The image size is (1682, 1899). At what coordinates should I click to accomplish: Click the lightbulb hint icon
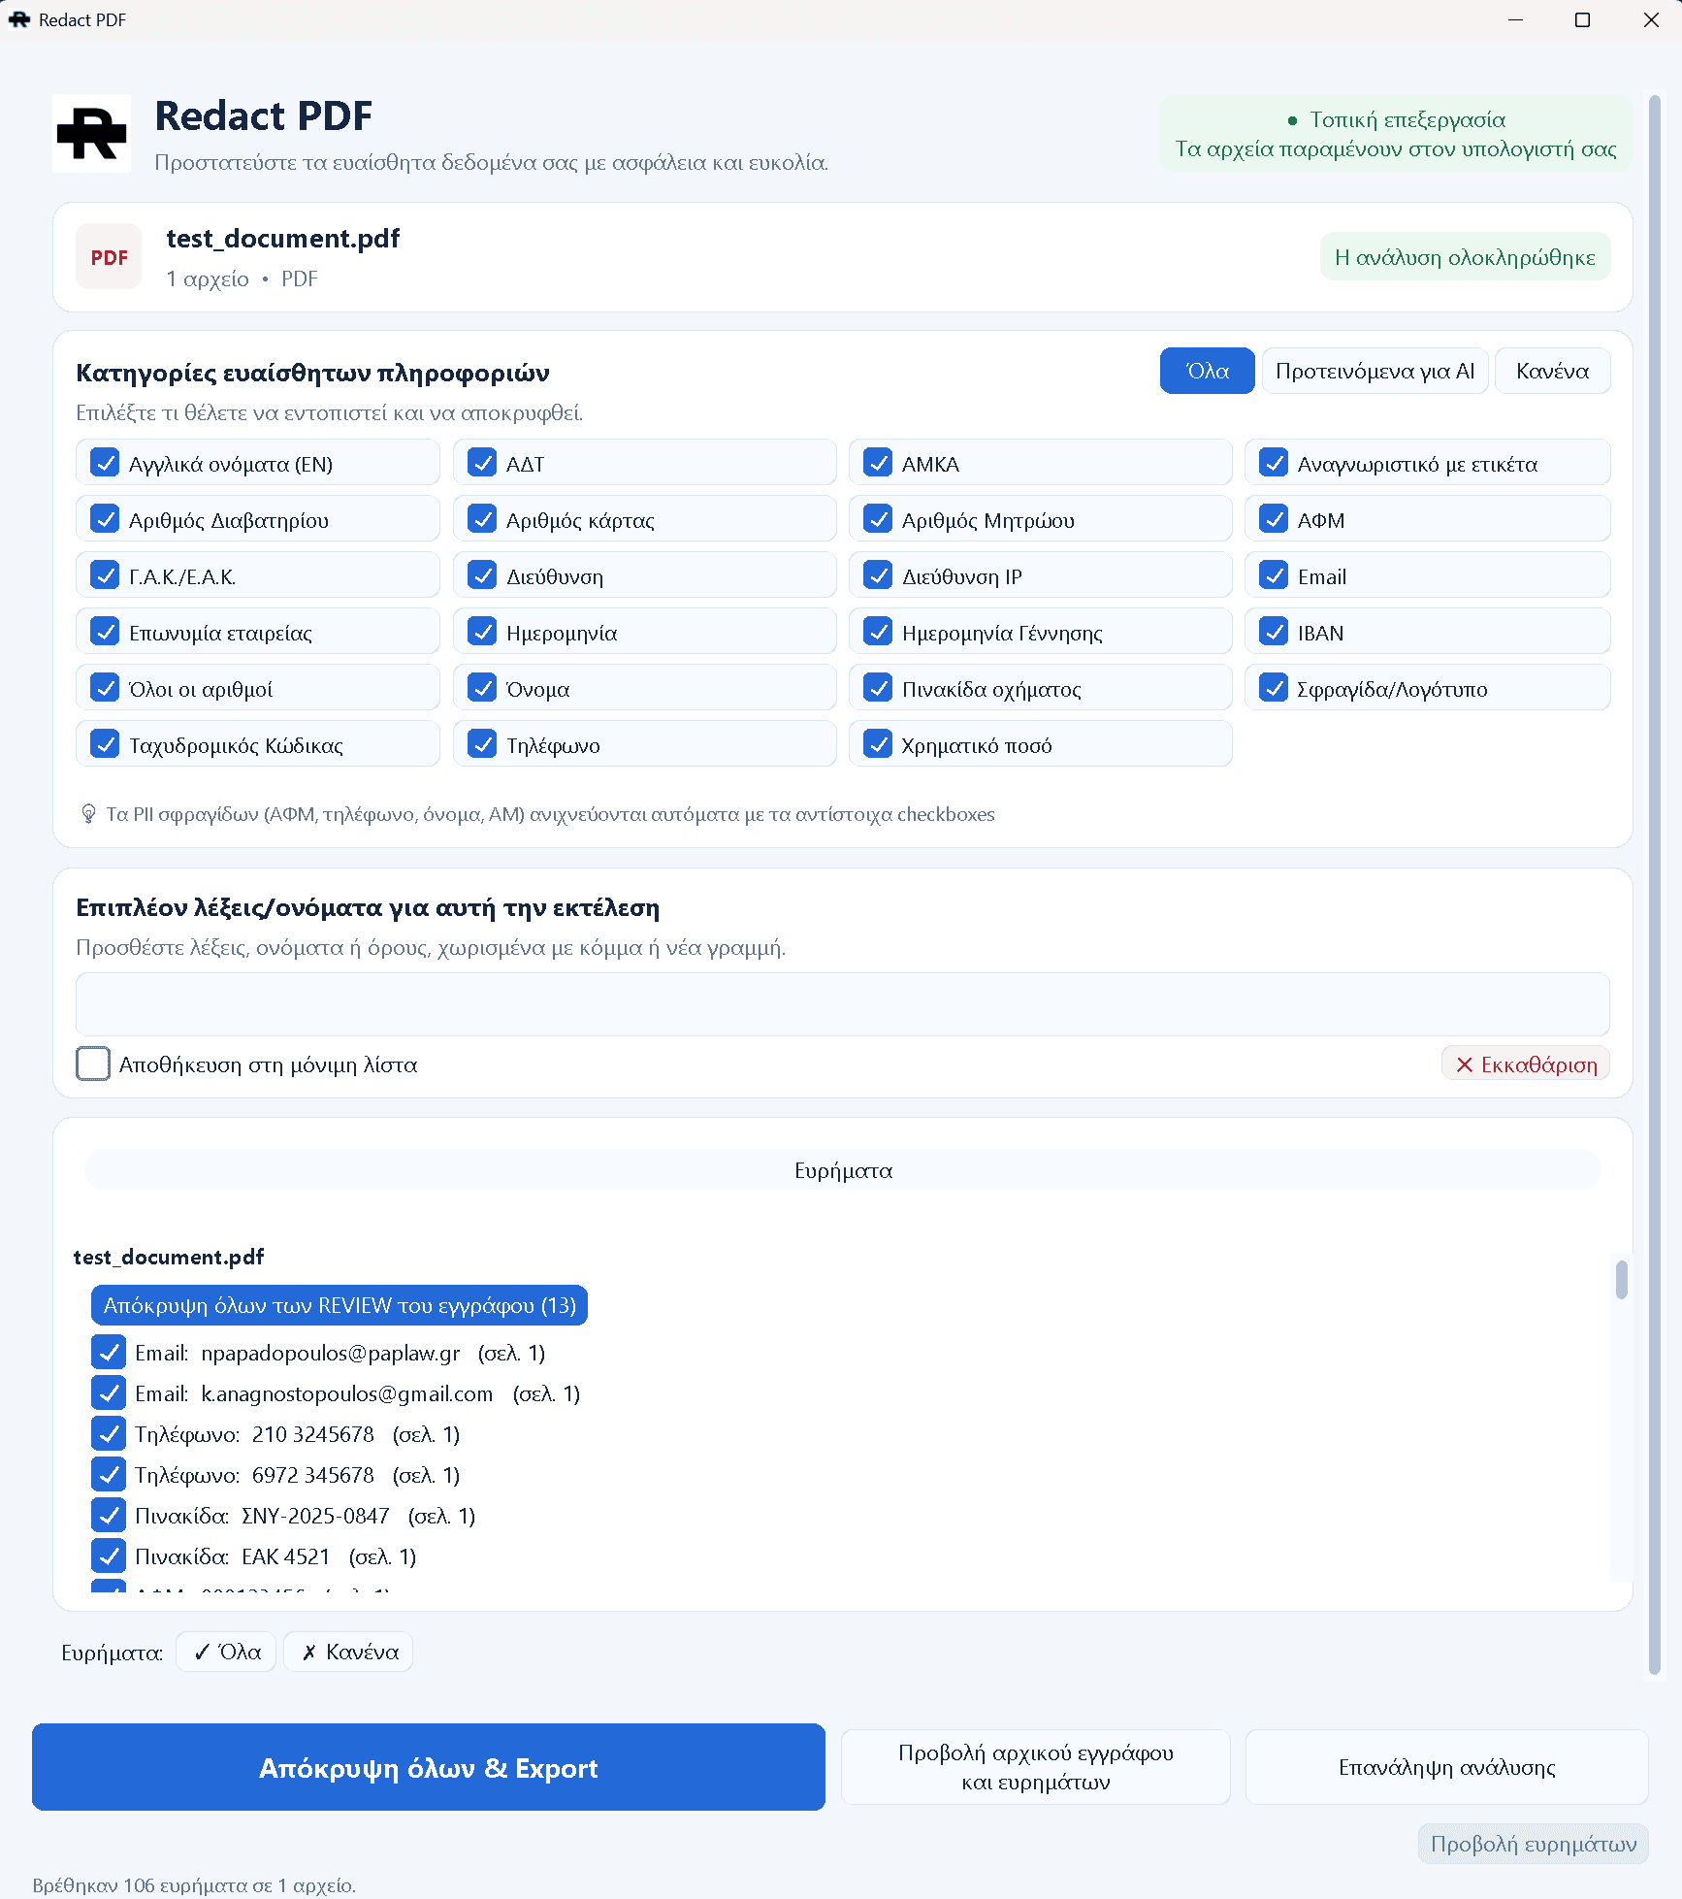pos(88,813)
